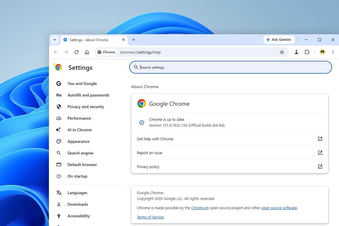Click the address bar URL chrome://settings/help
The height and width of the screenshot is (226, 339).
point(140,52)
